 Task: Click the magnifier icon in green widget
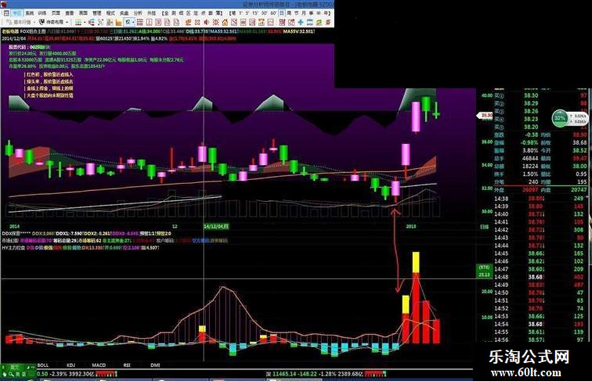[12, 374]
